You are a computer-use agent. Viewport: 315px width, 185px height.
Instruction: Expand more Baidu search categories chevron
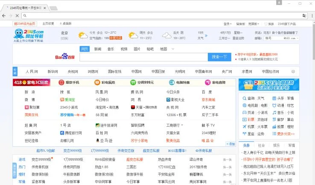[x=173, y=49]
